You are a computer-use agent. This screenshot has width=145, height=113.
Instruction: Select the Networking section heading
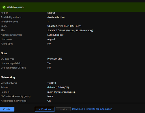coord(8,77)
